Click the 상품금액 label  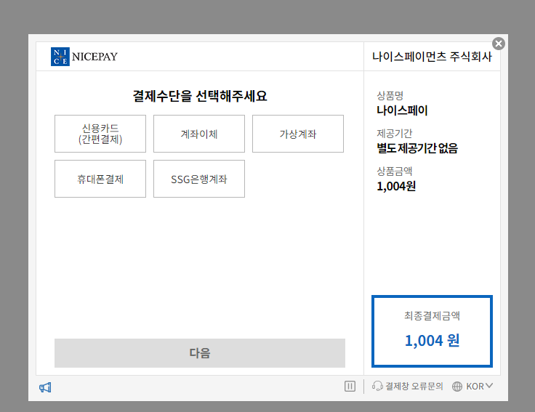coord(395,171)
